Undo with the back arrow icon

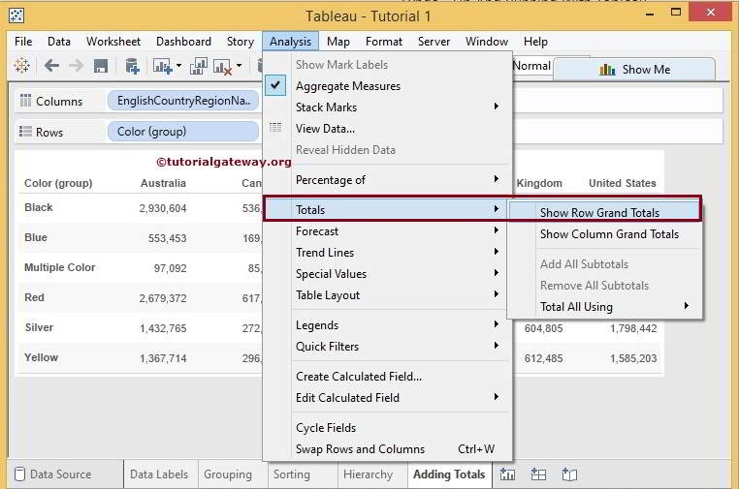point(51,66)
